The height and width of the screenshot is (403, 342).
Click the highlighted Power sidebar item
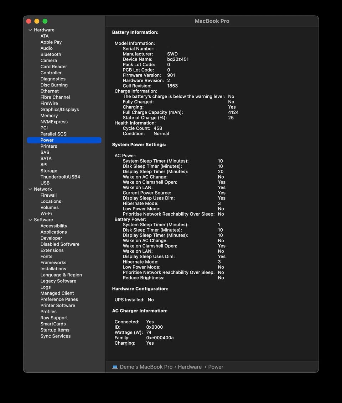(x=64, y=140)
